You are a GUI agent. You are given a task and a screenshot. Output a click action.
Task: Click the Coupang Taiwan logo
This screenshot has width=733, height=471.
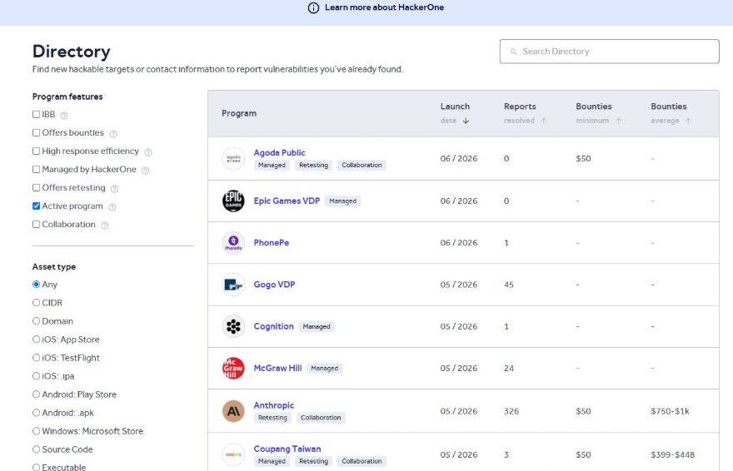click(233, 454)
